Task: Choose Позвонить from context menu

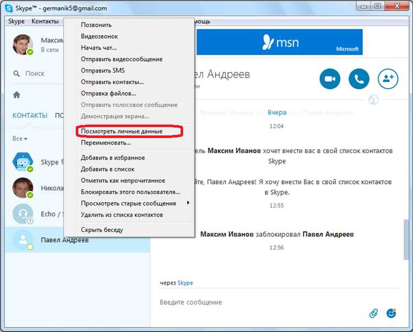Action: (96, 25)
